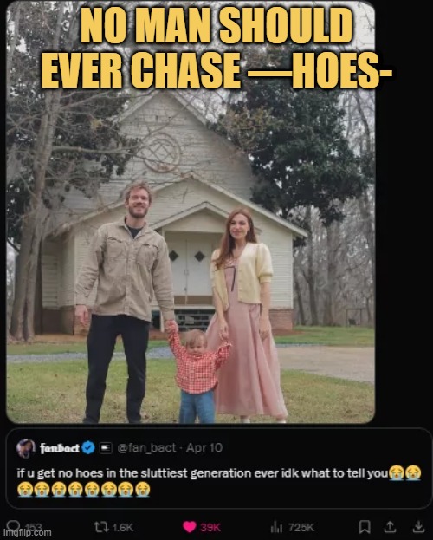Click the blue verified checkmark badge
Viewport: 433px width, 540px height.
[89, 448]
